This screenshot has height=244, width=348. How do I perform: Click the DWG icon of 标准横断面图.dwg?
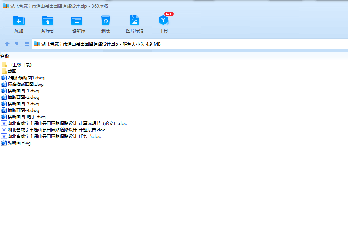tap(4, 84)
